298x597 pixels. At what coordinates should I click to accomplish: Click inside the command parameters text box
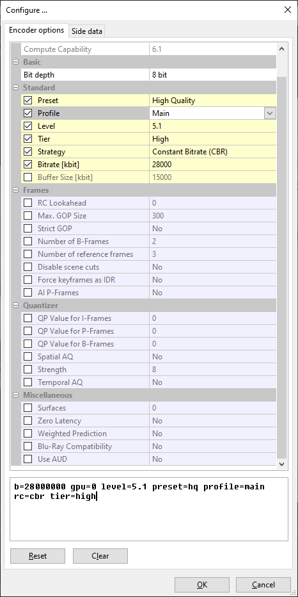pyautogui.click(x=149, y=509)
